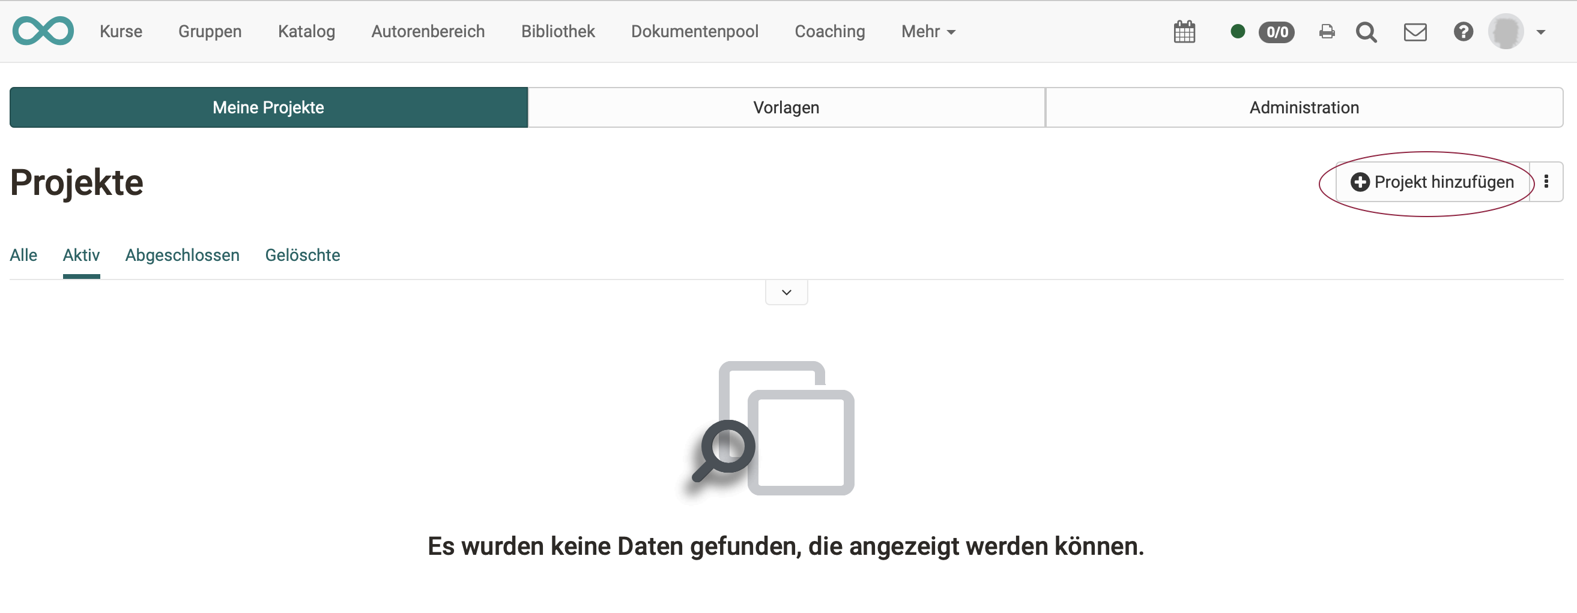Open the Coaching menu
The width and height of the screenshot is (1577, 613).
(x=829, y=31)
